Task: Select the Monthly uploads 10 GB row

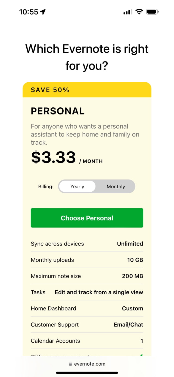Action: point(87,260)
